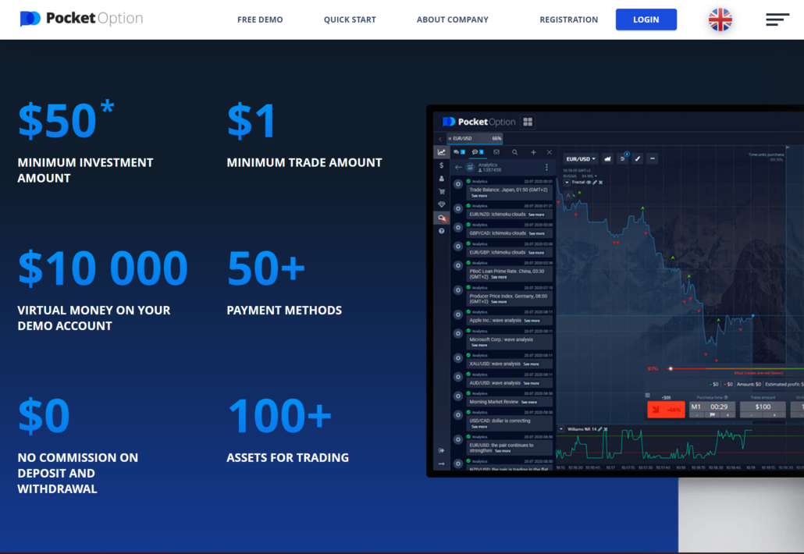
Task: Click the $10 000 virtual money figure
Action: point(103,268)
